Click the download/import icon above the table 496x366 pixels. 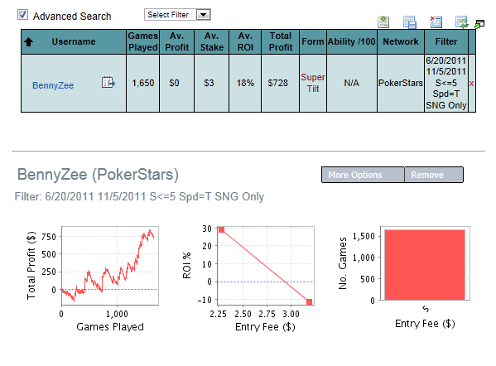click(x=383, y=22)
